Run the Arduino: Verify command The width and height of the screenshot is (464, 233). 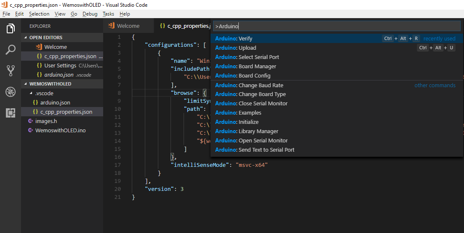[x=337, y=38]
